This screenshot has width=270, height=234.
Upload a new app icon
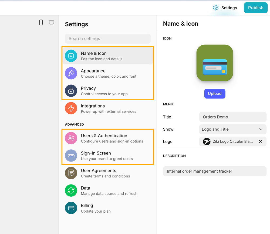tap(215, 94)
